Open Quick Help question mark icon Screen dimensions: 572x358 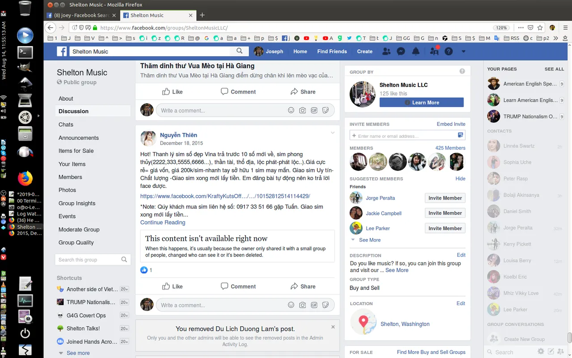(x=449, y=51)
